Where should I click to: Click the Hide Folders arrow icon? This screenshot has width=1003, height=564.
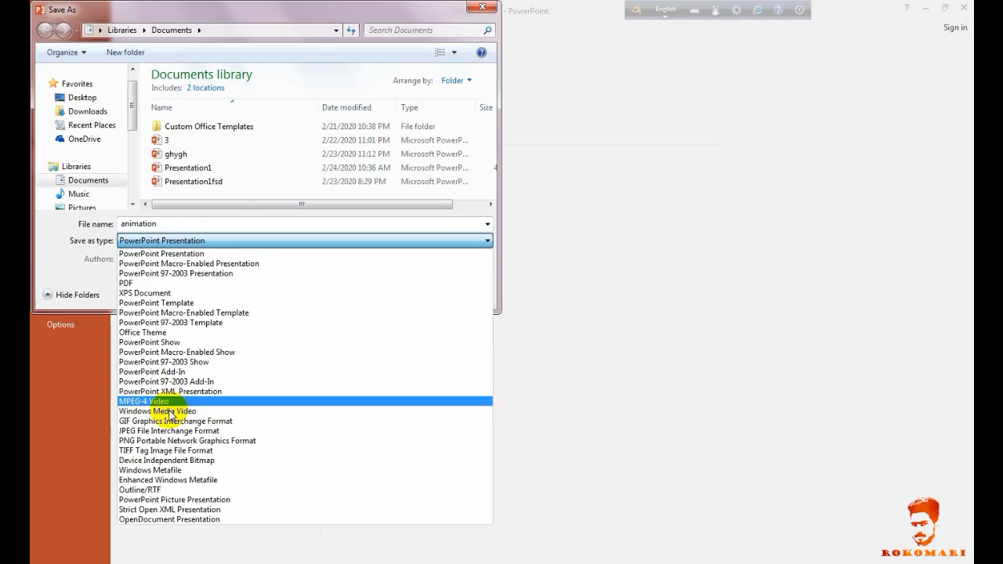[x=47, y=295]
